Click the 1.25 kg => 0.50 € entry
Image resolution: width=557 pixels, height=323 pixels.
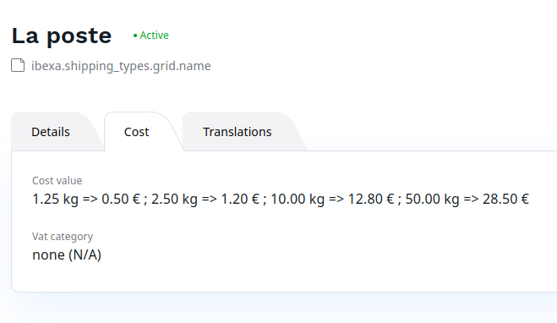pos(86,199)
